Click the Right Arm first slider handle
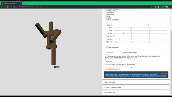This screenshot has height=97, width=172. tap(116, 42)
